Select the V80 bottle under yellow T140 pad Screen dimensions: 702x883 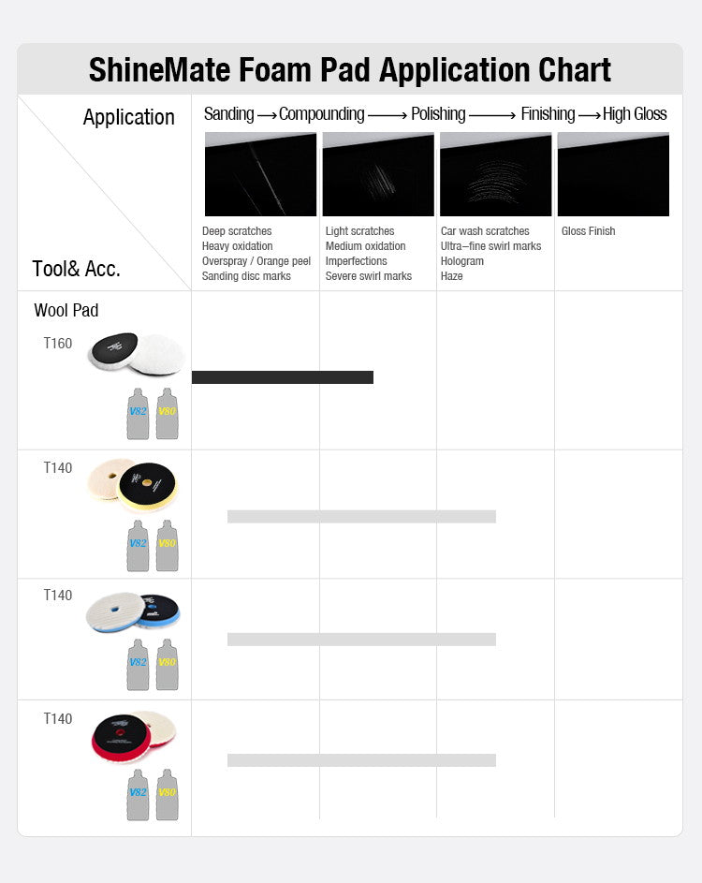tap(168, 545)
